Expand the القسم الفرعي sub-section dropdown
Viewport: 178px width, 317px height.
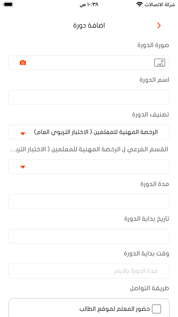coord(89,167)
